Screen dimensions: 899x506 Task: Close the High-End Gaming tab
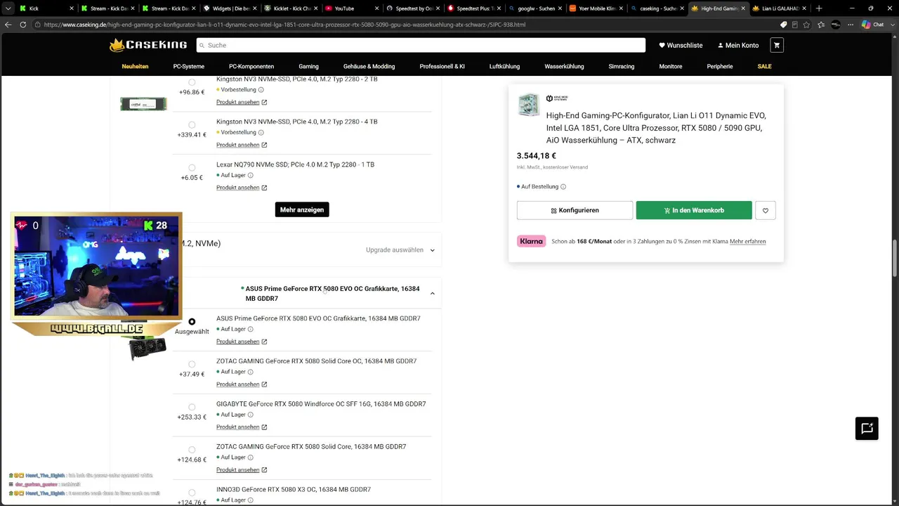[744, 8]
